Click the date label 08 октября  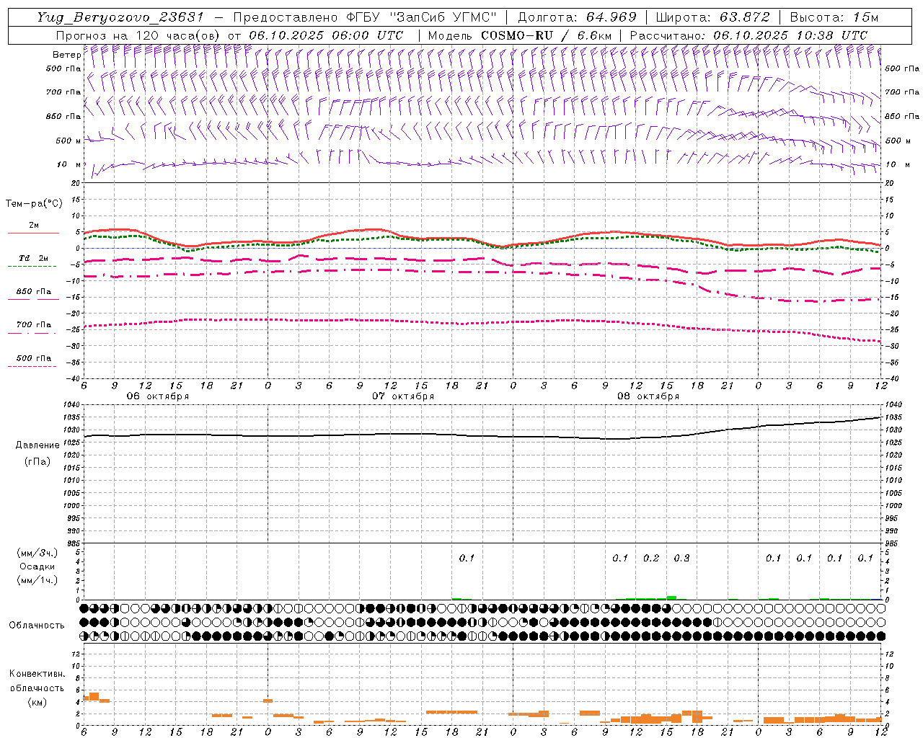[648, 396]
